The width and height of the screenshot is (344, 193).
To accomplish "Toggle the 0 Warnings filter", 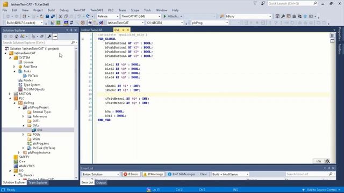I will (153, 174).
